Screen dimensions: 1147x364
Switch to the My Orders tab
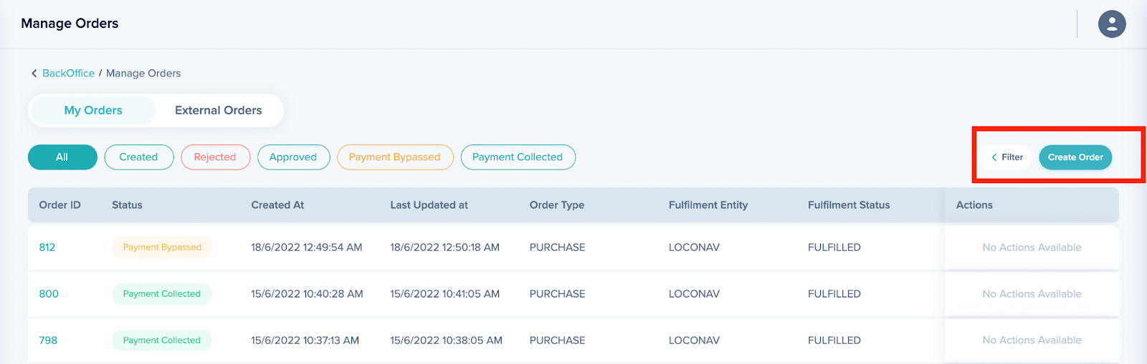click(93, 111)
